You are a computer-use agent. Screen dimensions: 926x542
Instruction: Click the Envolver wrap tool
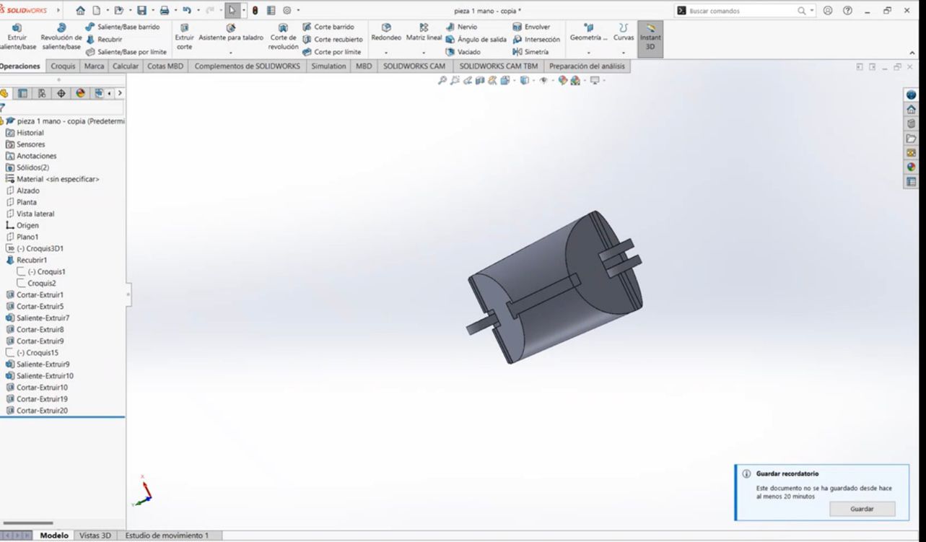530,27
